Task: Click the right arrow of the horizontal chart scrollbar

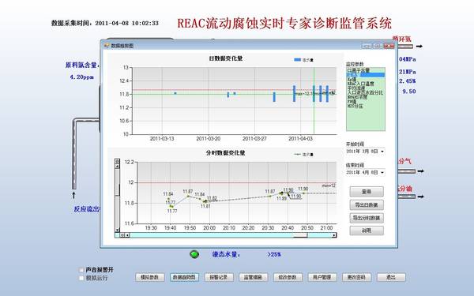Action: tap(334, 235)
